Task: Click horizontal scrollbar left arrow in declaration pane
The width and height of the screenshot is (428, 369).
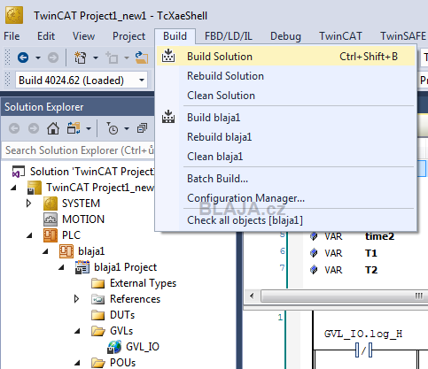Action: (252, 296)
